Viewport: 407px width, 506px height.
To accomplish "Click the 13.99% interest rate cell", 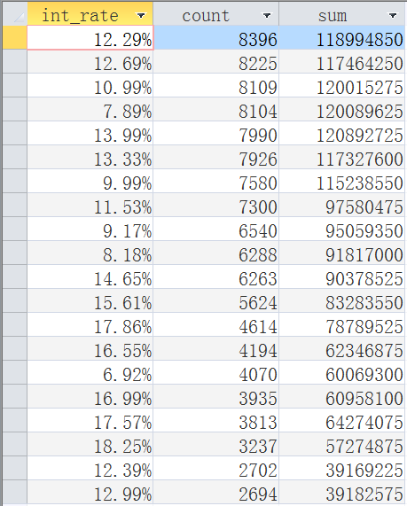I will pos(90,133).
